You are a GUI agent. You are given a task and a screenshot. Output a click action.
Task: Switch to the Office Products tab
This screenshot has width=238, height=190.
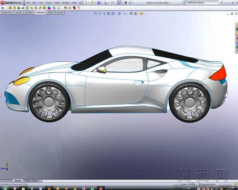55,13
